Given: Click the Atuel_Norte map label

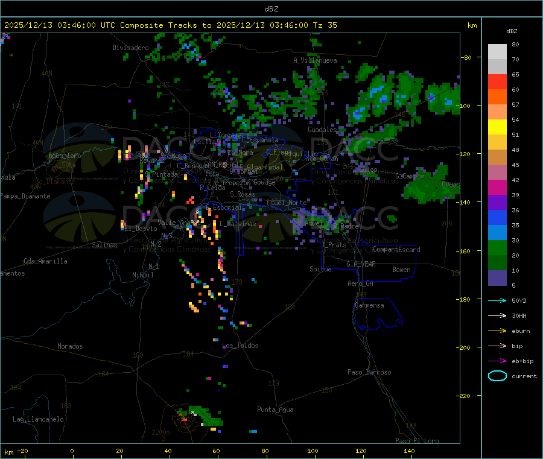Looking at the screenshot, I should pyautogui.click(x=287, y=203).
